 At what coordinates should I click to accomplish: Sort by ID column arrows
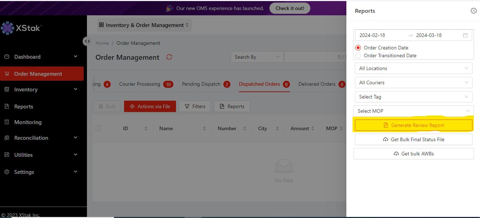146,129
